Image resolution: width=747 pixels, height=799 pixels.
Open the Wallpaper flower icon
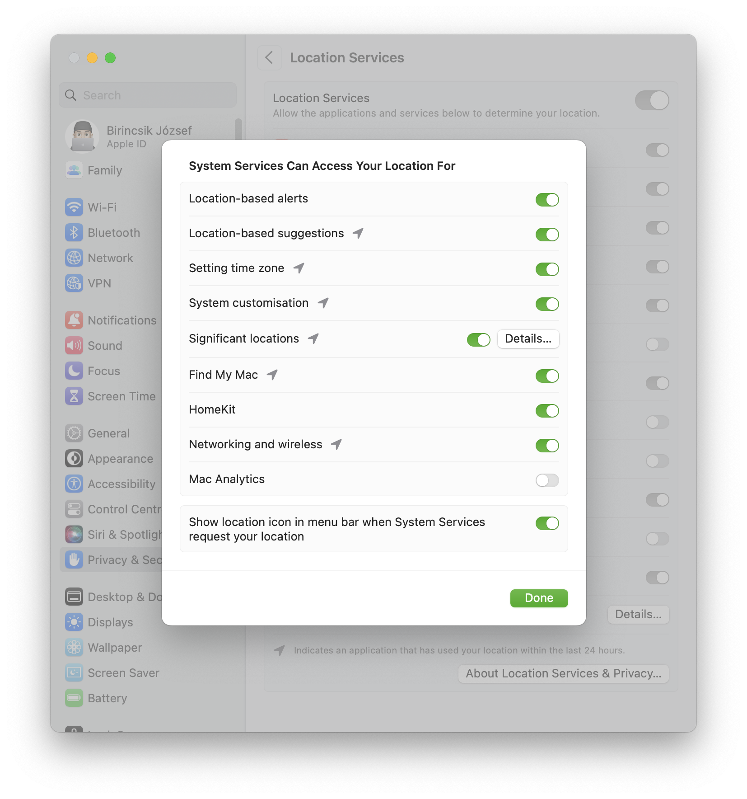pos(74,648)
